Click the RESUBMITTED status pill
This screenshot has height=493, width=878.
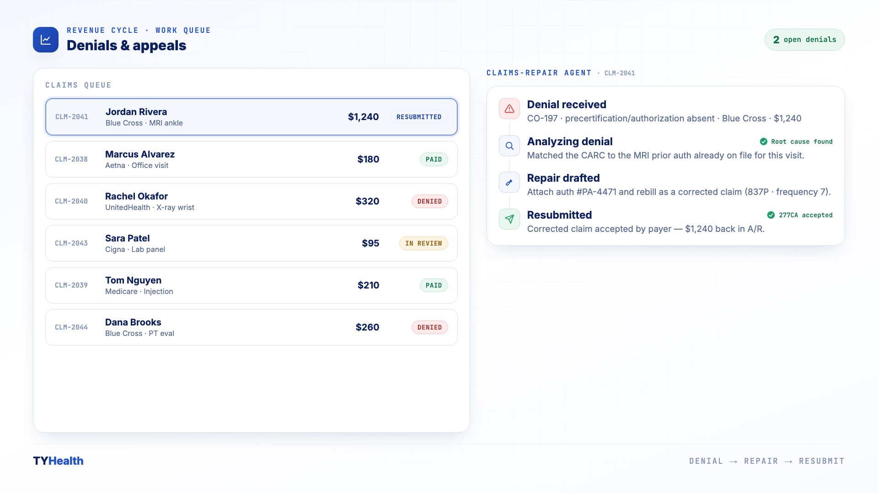[x=419, y=117]
